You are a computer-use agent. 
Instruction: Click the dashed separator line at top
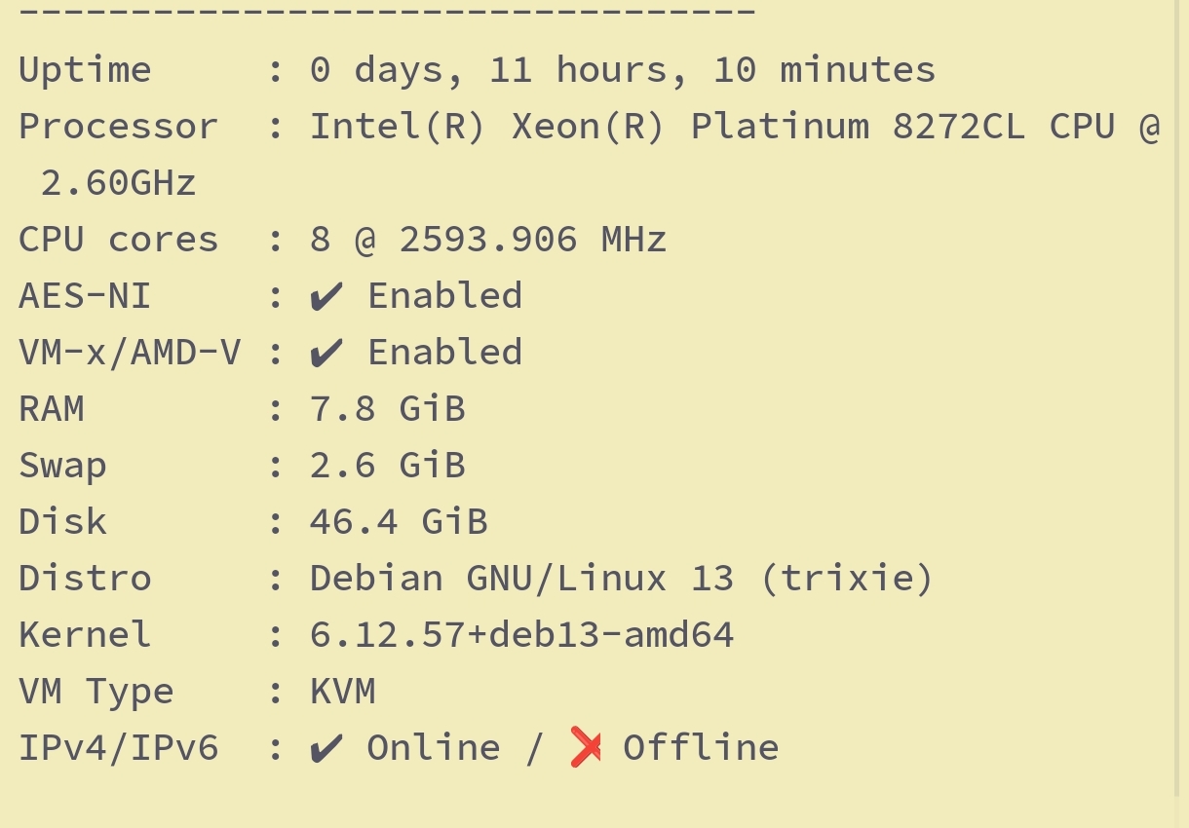pos(387,12)
